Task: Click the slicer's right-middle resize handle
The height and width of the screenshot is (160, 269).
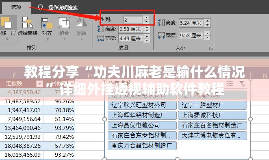Action: [x=250, y=119]
